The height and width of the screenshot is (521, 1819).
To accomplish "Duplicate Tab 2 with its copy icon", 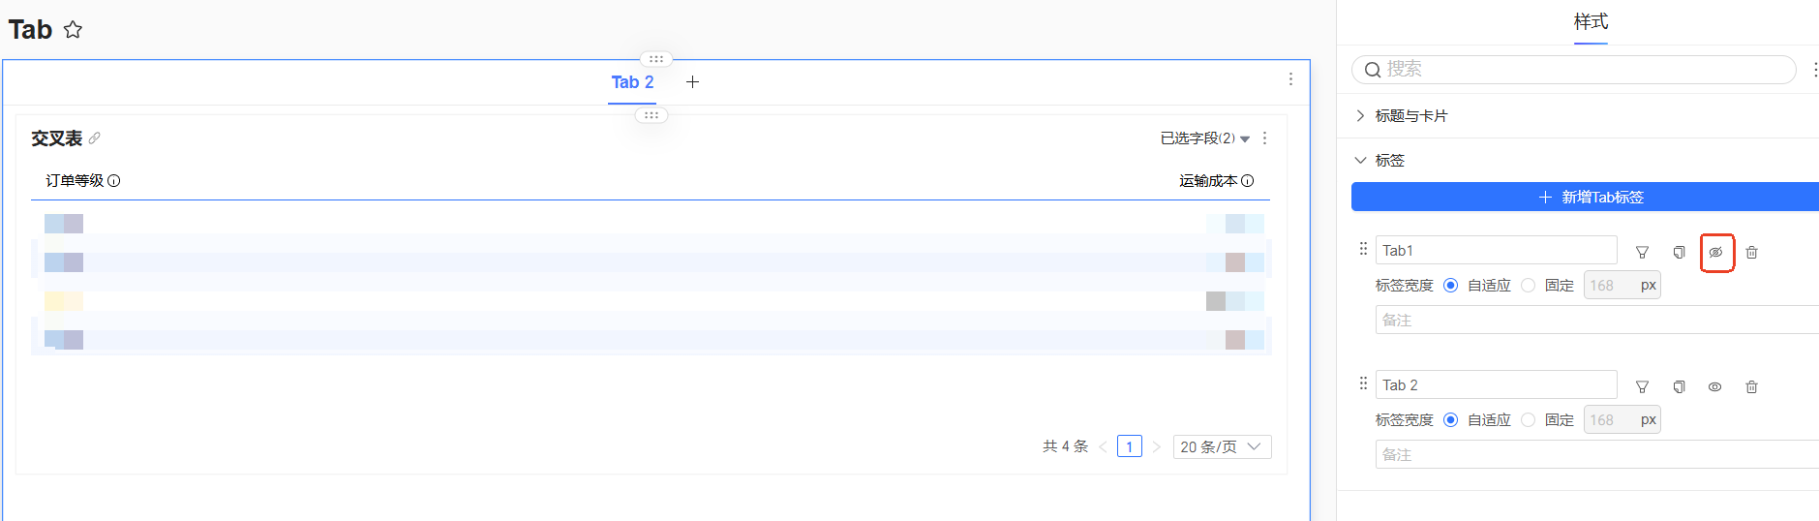I will (1679, 386).
